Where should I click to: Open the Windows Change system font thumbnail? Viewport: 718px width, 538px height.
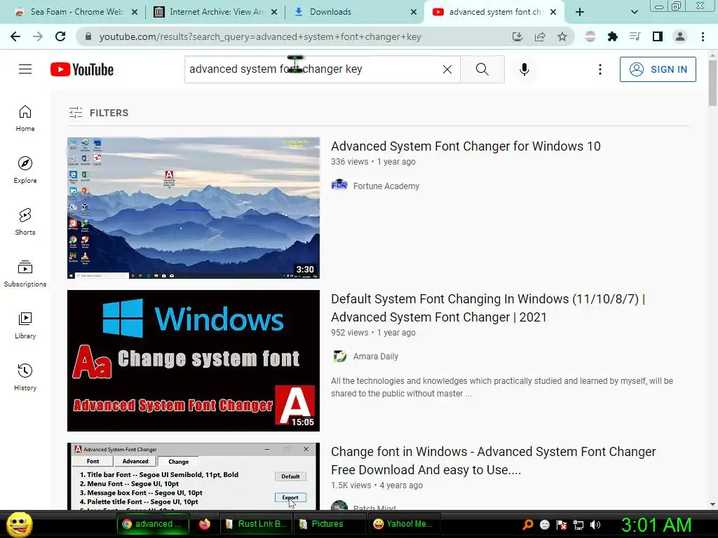[x=194, y=361]
